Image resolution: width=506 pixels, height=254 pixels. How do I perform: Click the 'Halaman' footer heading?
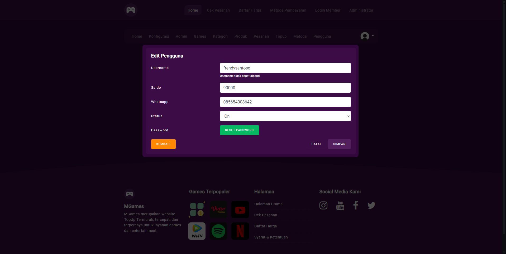coord(264,192)
